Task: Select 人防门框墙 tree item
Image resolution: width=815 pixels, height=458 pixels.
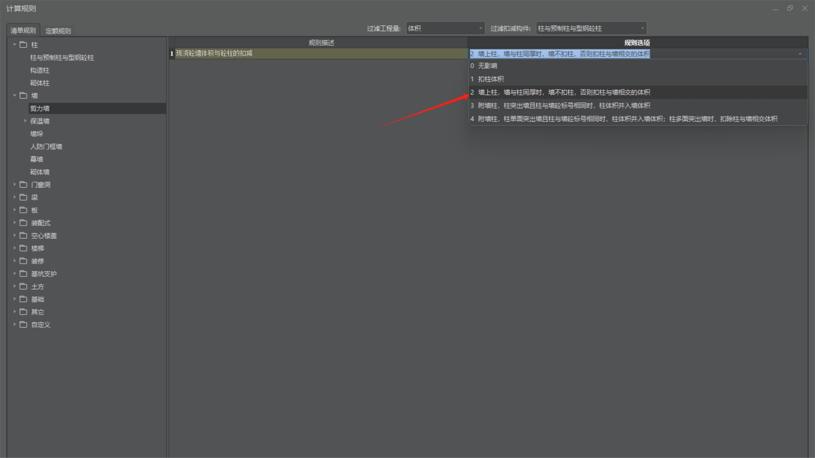Action: point(46,147)
